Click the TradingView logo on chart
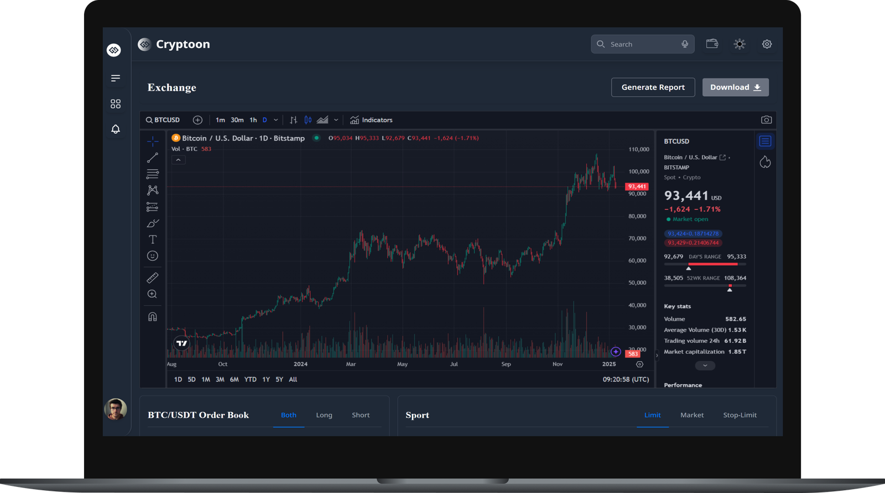Image resolution: width=885 pixels, height=493 pixels. pyautogui.click(x=181, y=343)
